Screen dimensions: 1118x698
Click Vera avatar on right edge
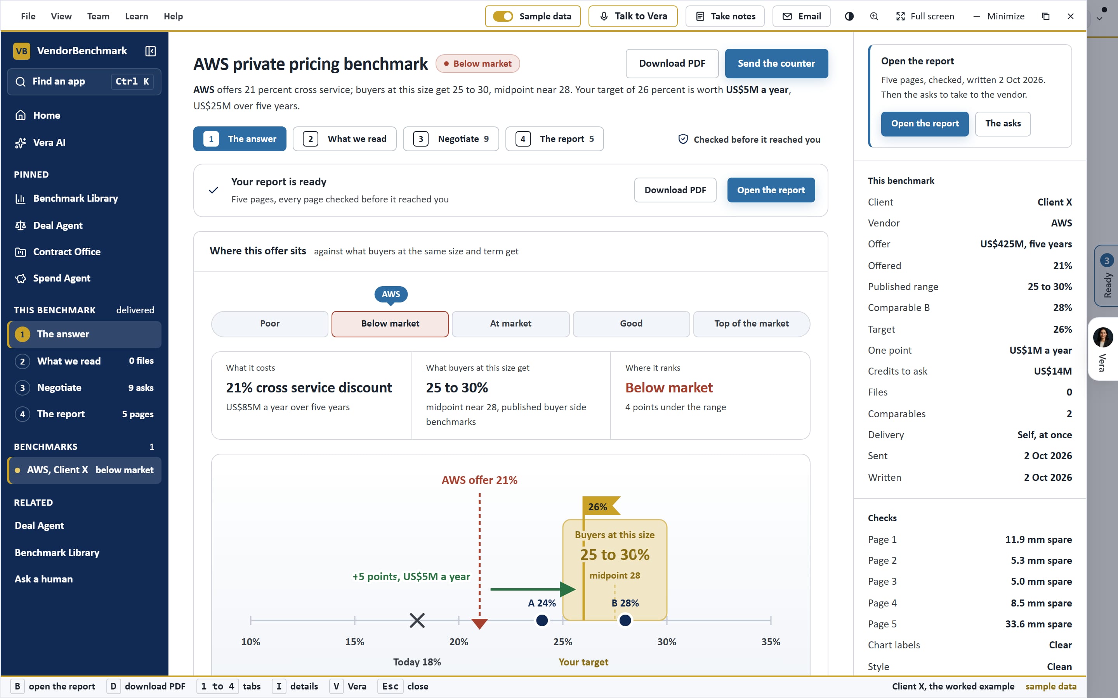1103,337
